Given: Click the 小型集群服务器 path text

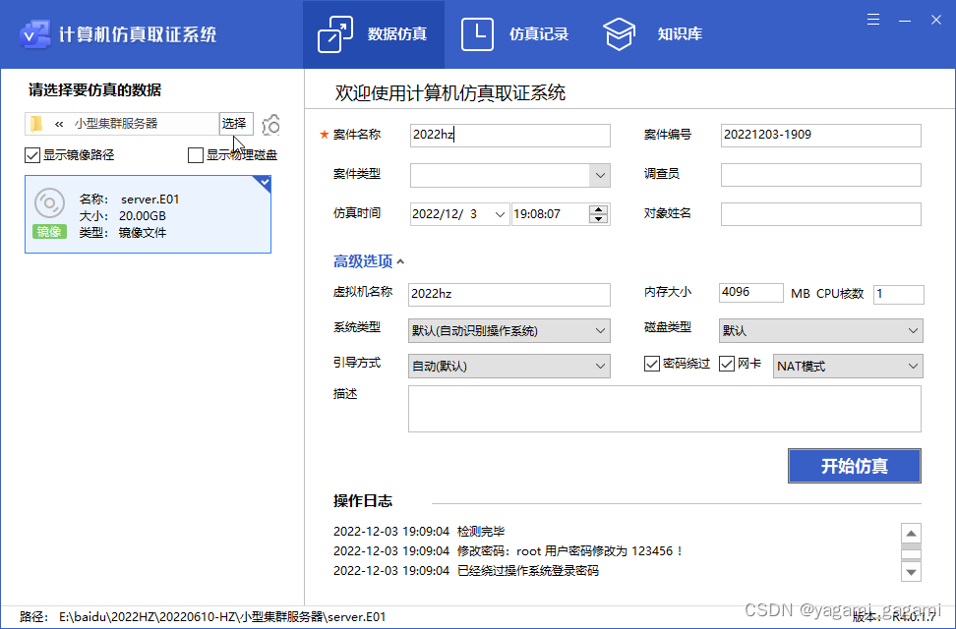Looking at the screenshot, I should tap(116, 124).
